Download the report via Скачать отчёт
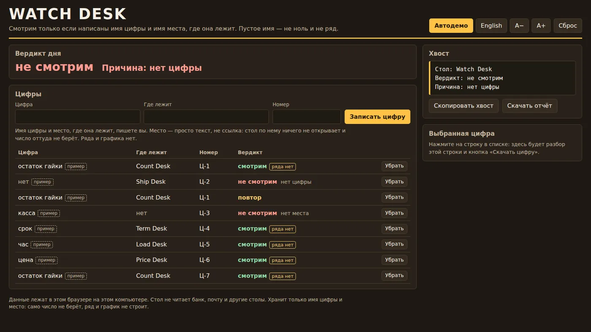The image size is (591, 332). click(x=530, y=106)
